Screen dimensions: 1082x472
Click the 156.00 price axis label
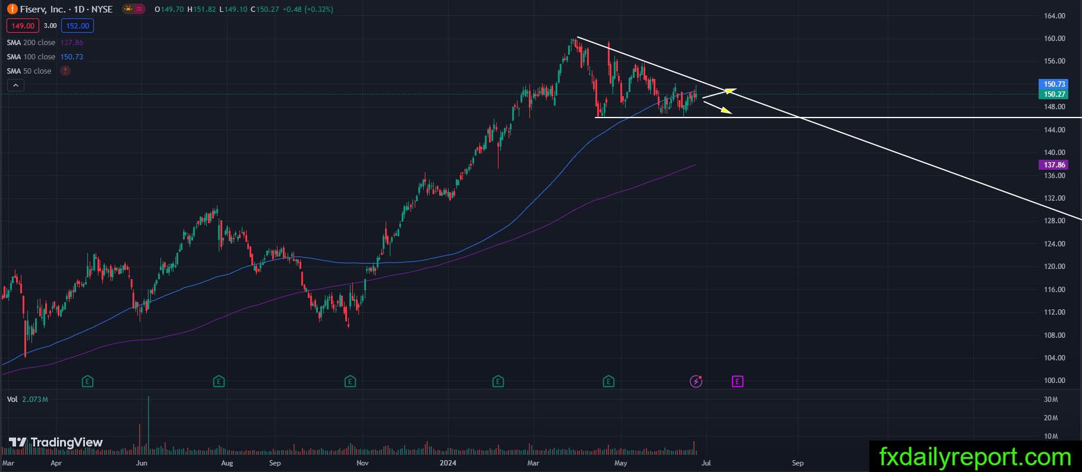(x=1055, y=61)
